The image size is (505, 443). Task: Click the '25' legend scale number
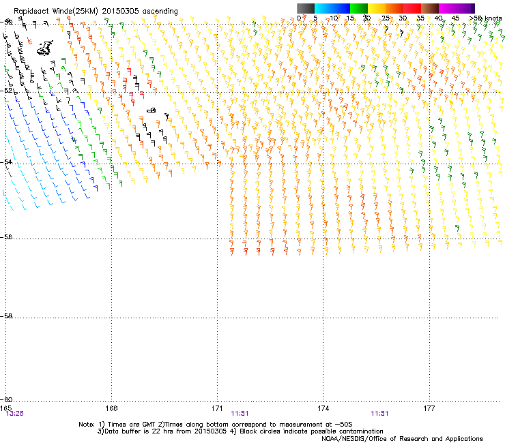coord(386,18)
